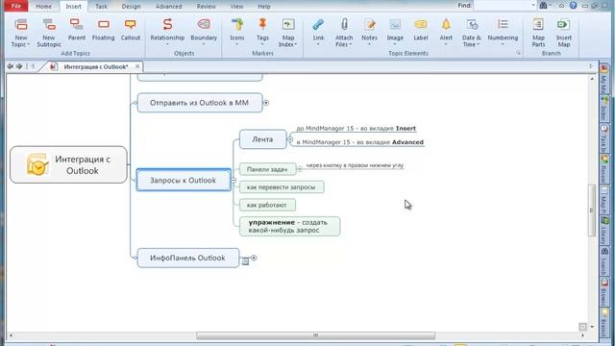Select the Relationship tool
The image size is (615, 346).
coord(167,31)
